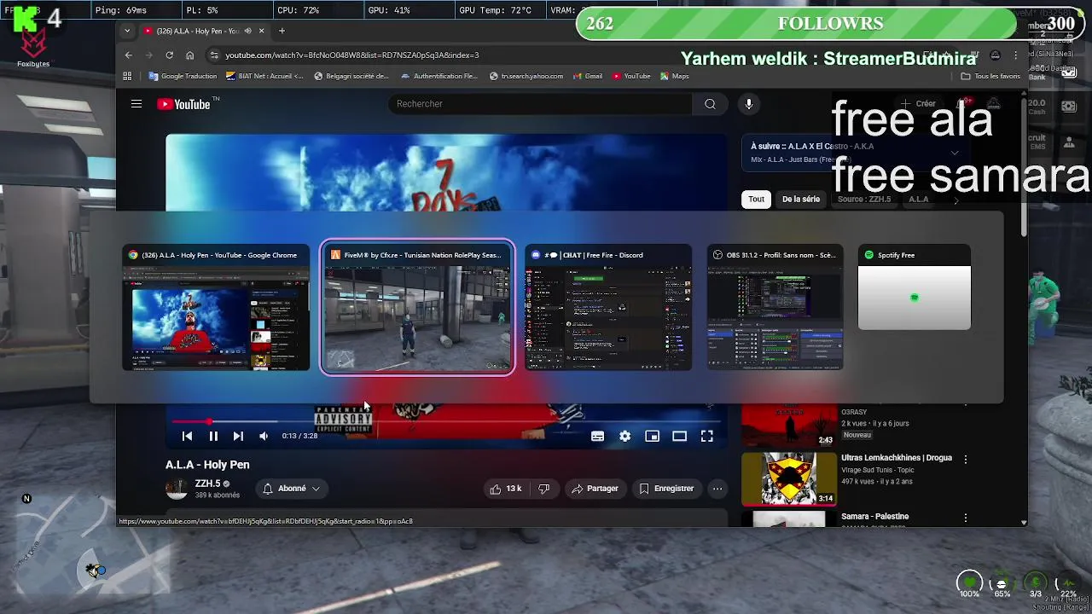Click the Créer button on YouTube

point(919,104)
